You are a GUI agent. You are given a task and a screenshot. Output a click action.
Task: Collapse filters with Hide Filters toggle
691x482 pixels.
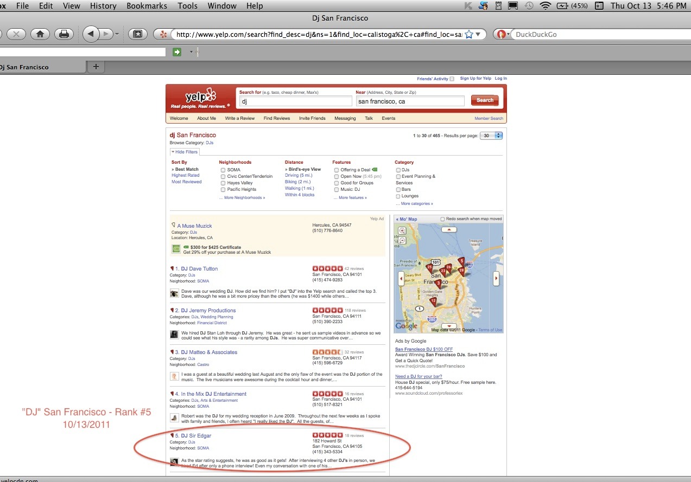pyautogui.click(x=185, y=152)
